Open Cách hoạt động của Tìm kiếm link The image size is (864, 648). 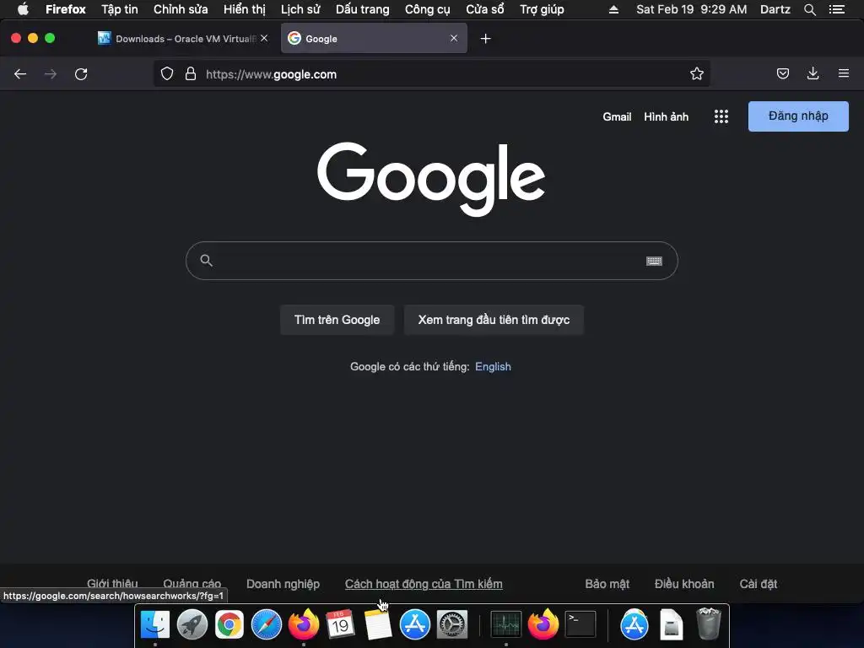424,584
